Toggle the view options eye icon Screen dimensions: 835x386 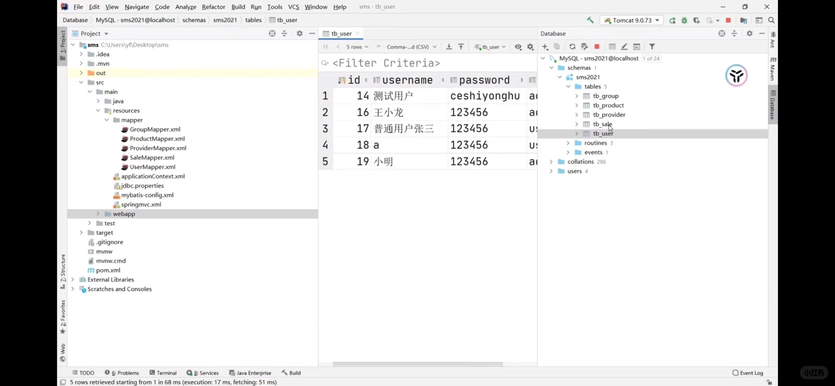pos(518,47)
